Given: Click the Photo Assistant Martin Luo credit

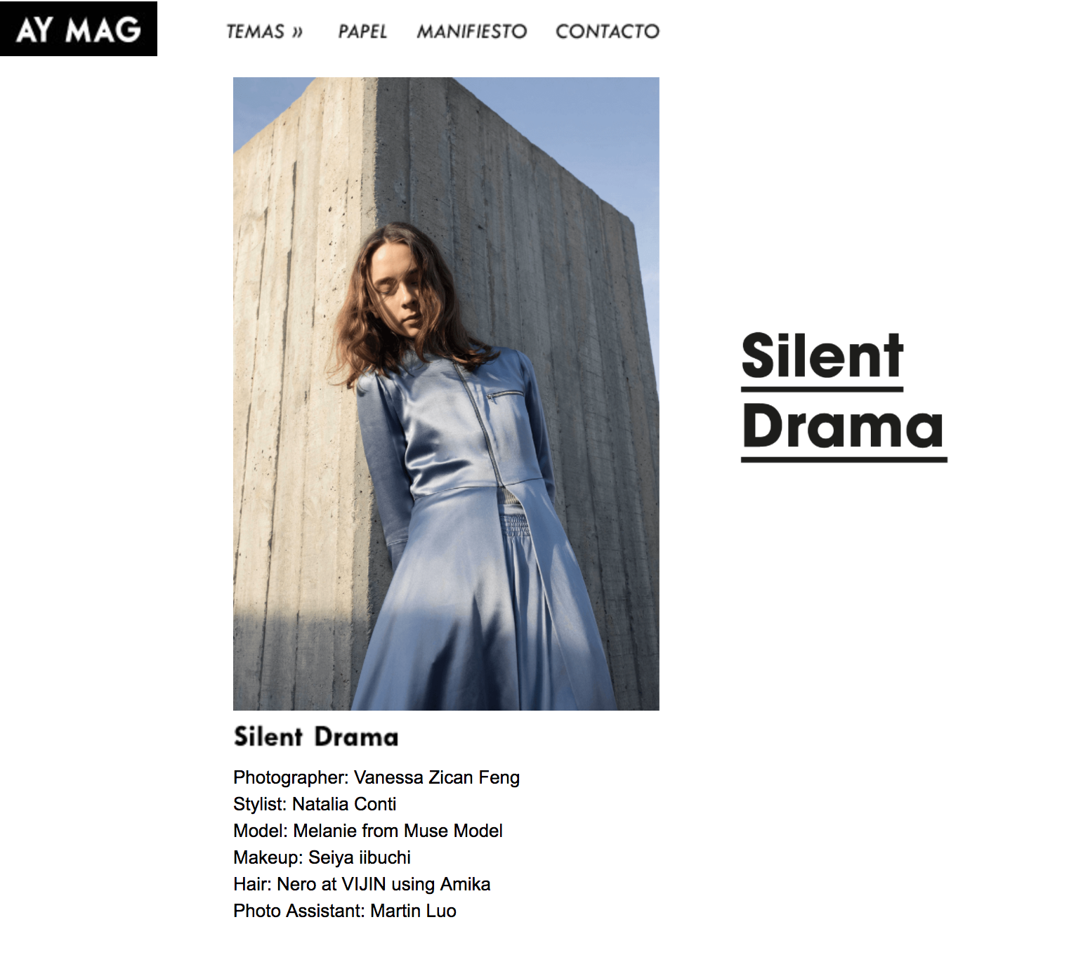Looking at the screenshot, I should coord(345,911).
